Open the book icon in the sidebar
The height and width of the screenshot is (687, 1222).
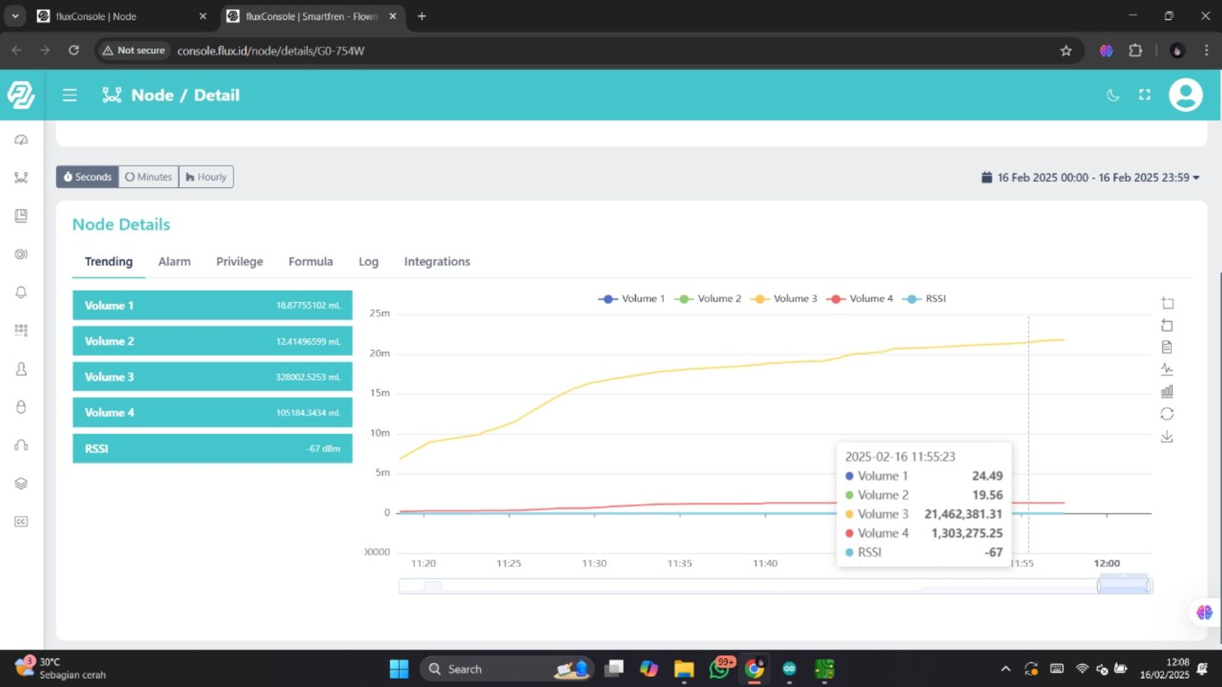click(x=21, y=216)
